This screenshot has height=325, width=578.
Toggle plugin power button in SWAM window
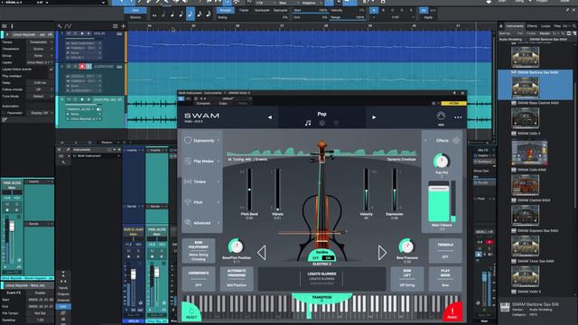click(x=181, y=98)
